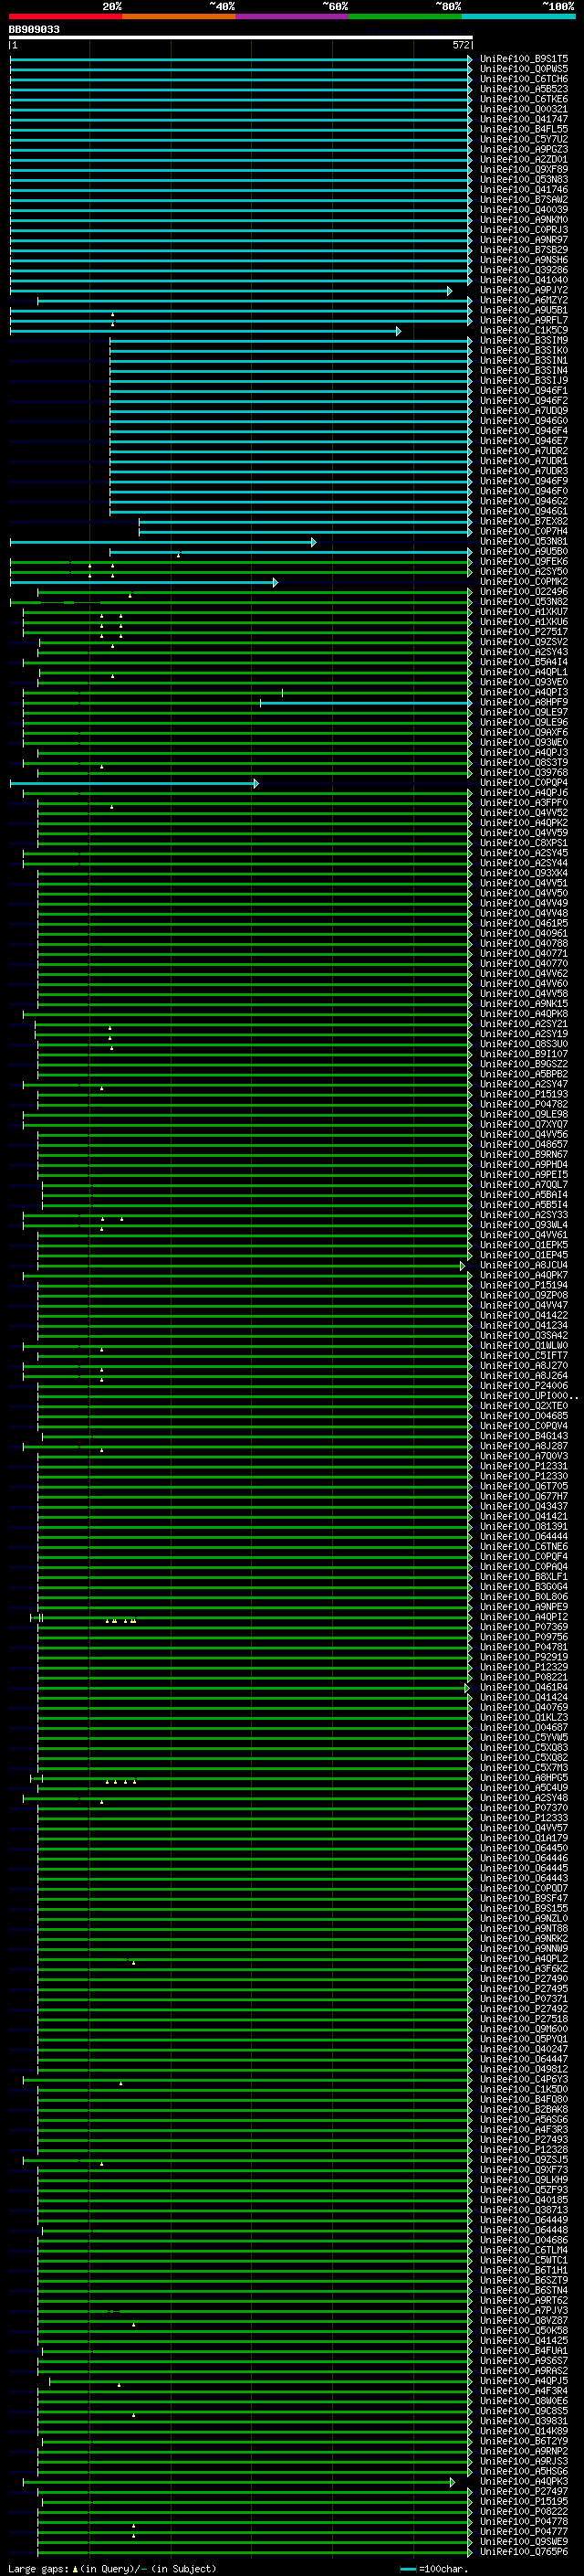
Task: Choose the UniRef100_C8XPS1 entry
Action: point(523,843)
